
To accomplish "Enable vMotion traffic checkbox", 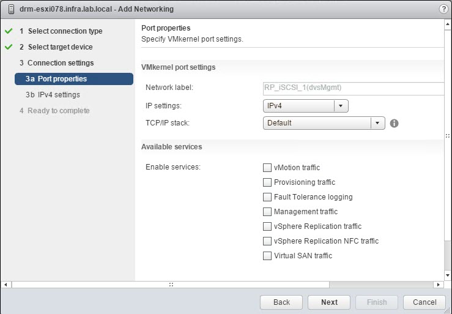I will click(x=267, y=168).
